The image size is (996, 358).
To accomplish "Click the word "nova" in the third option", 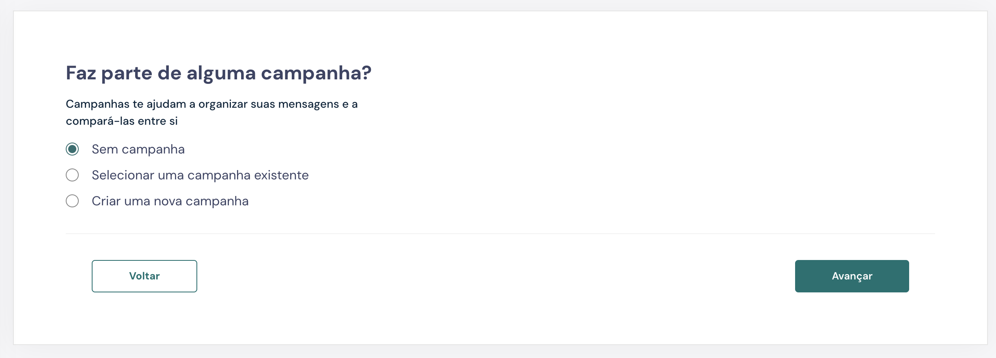I will [168, 201].
